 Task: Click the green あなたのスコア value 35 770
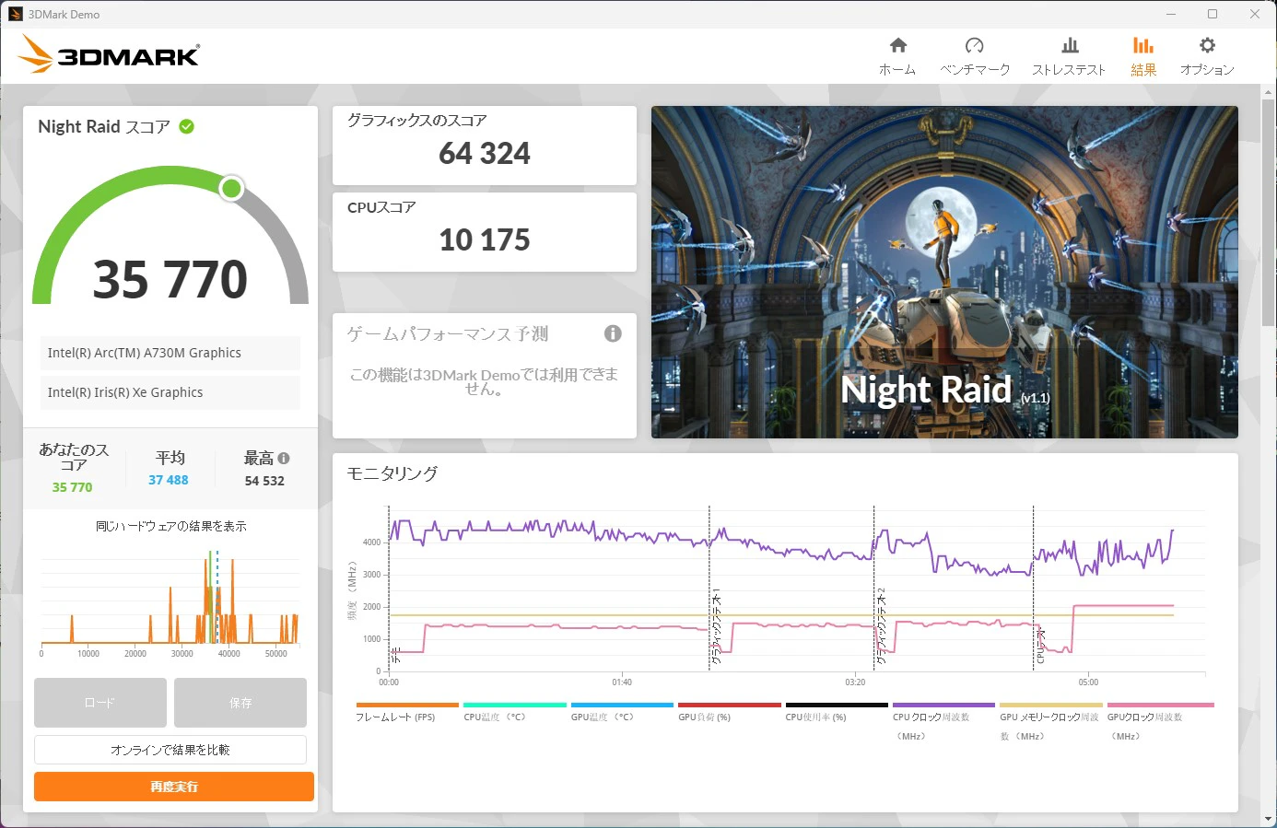72,487
